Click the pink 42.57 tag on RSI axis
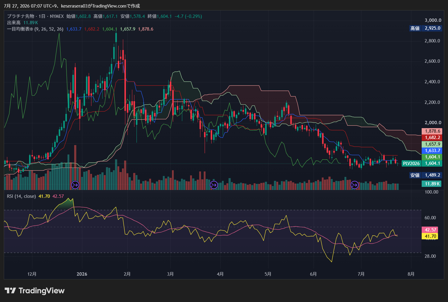The height and width of the screenshot is (302, 448). 430,230
